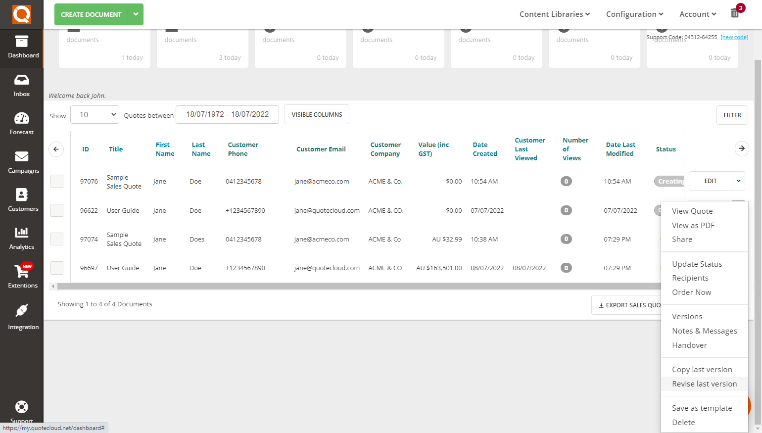Click the Filter button
This screenshot has height=433, width=762.
[732, 114]
